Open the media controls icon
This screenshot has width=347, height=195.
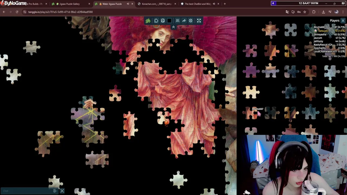[330, 12]
